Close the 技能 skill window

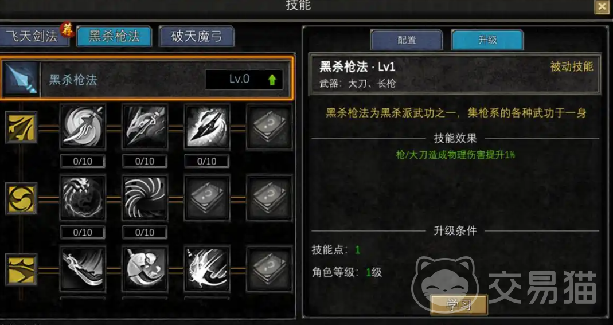point(602,7)
